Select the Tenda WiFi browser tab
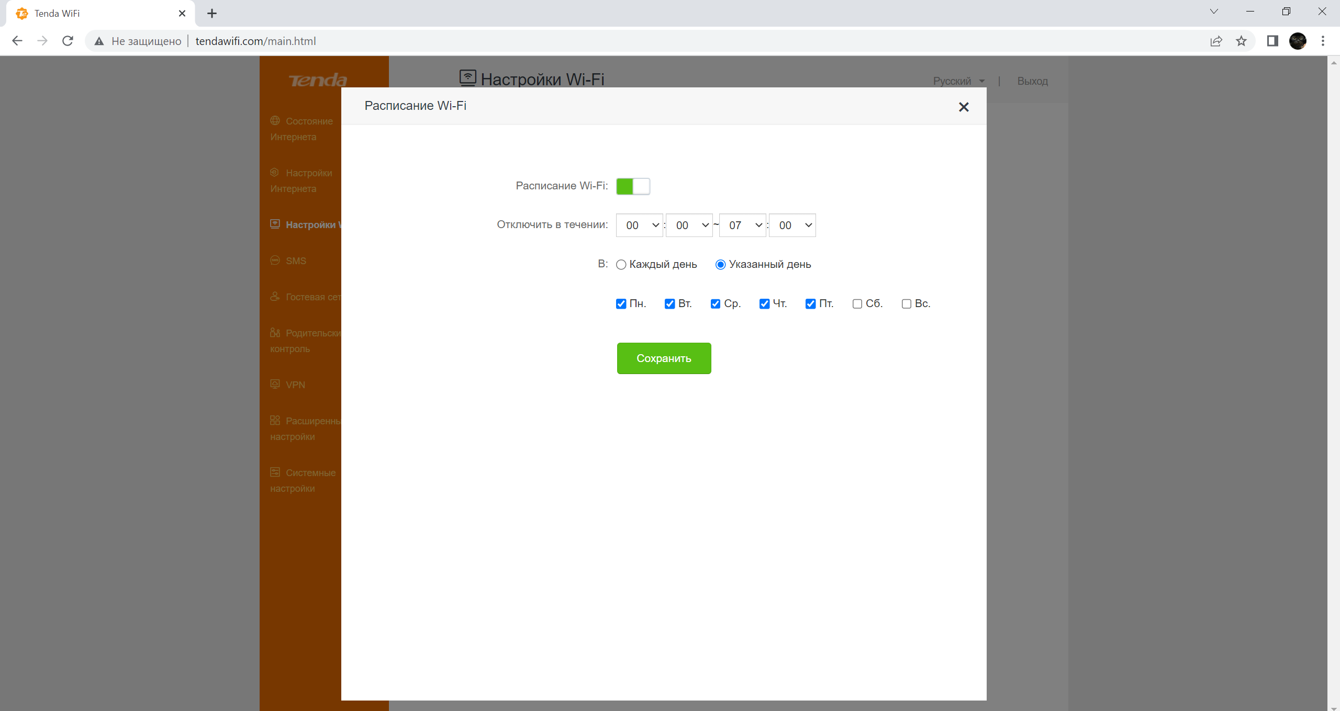This screenshot has height=711, width=1340. click(x=100, y=14)
